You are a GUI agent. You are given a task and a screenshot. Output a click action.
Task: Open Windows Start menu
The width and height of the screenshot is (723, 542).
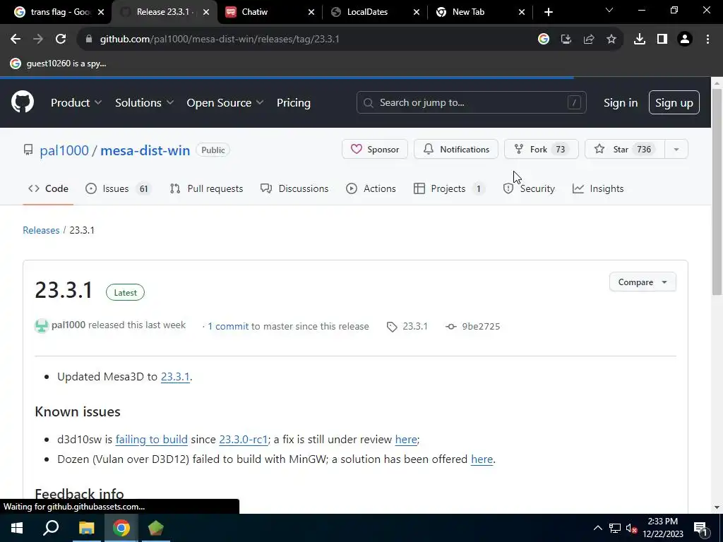point(17,528)
